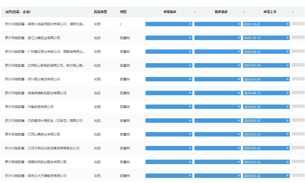Click arrow icon on 2023-10-11 bar
This screenshot has width=305, height=183.
pos(288,38)
